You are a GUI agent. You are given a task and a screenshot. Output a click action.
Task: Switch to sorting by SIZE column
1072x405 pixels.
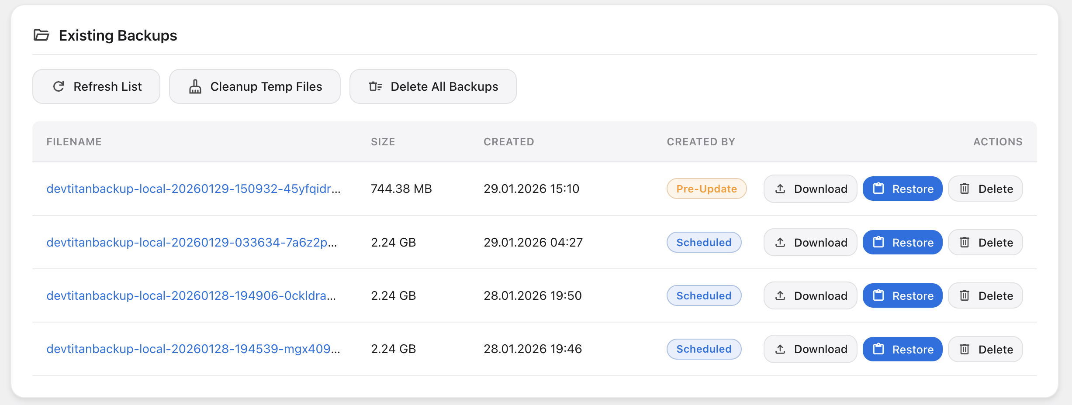pos(383,141)
